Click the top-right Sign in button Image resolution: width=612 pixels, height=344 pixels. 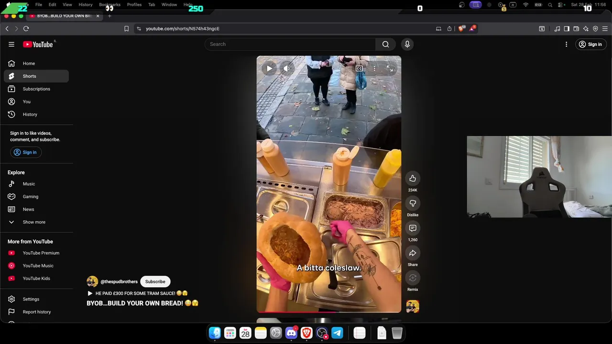click(590, 44)
